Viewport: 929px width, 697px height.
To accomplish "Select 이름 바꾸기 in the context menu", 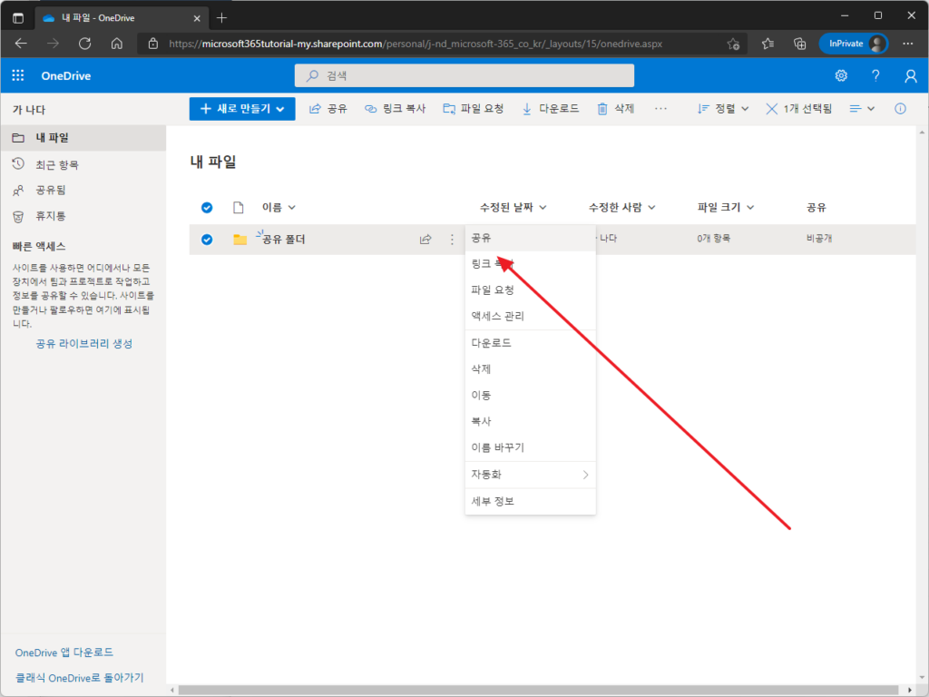I will (x=530, y=447).
